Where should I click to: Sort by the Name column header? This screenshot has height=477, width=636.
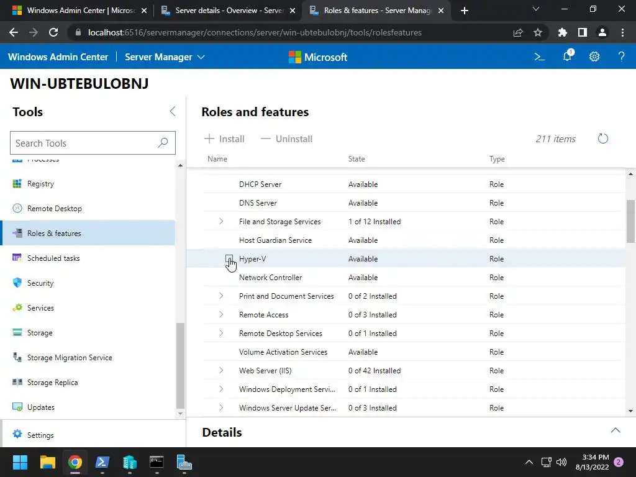pyautogui.click(x=217, y=159)
